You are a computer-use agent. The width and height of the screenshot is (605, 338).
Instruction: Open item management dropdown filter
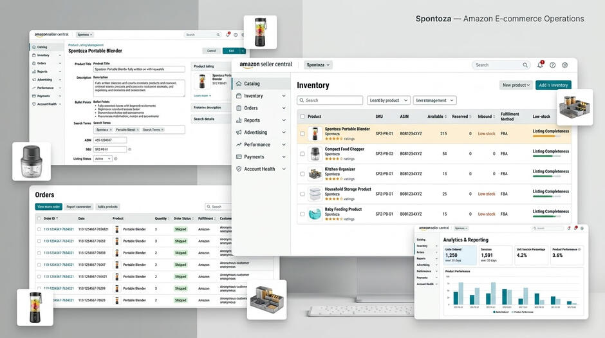tap(434, 100)
